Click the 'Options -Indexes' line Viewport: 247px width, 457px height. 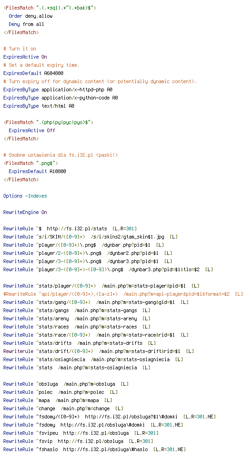25,196
